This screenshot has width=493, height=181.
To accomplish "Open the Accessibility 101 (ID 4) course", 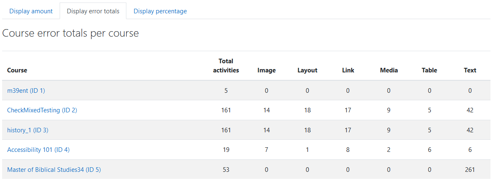I will (38, 150).
